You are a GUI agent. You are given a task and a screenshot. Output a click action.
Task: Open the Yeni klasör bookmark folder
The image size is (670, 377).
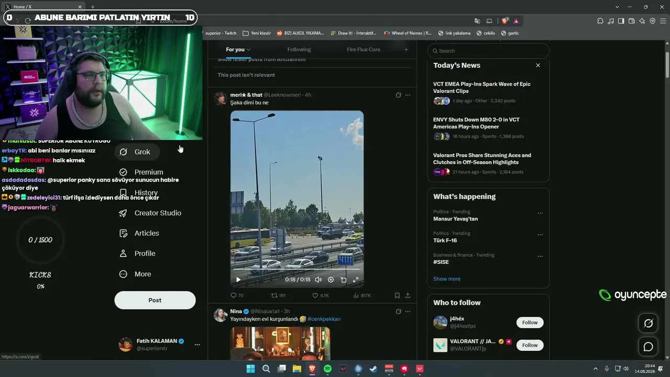coord(256,33)
